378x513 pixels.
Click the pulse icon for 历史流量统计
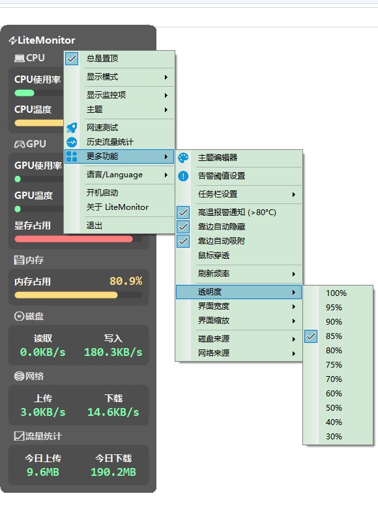tap(72, 142)
